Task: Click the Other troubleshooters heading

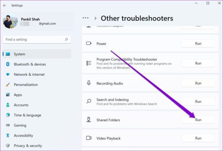Action: (137, 19)
